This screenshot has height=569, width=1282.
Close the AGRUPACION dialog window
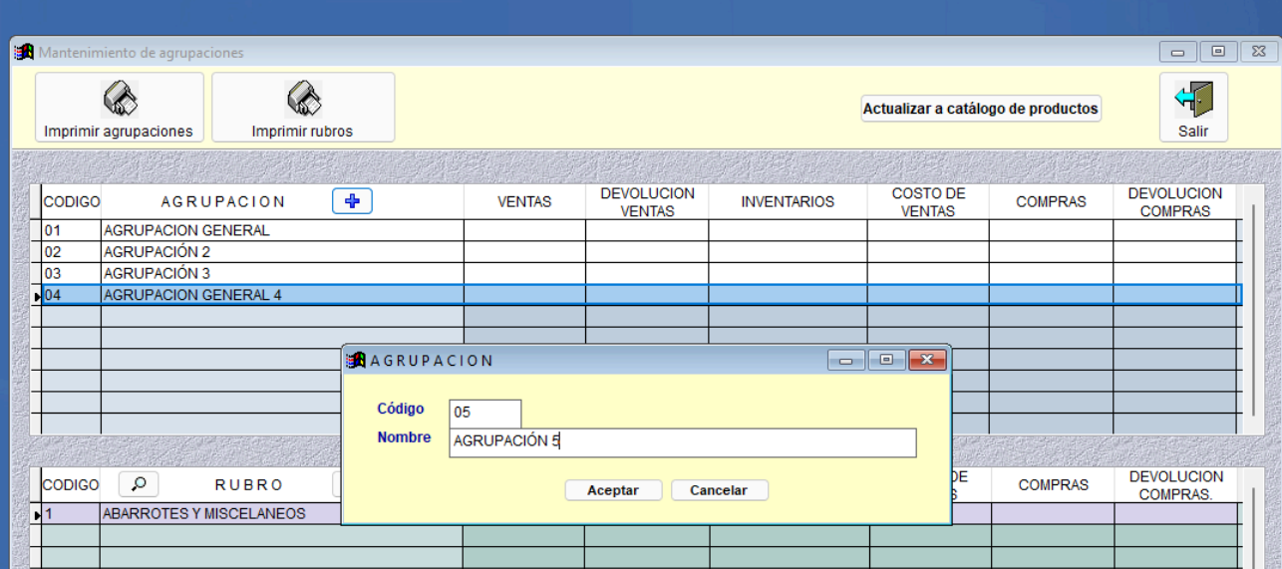pos(926,360)
